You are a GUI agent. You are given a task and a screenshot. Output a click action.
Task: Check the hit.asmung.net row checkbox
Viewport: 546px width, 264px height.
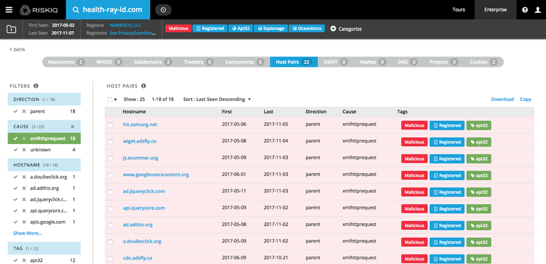click(110, 126)
